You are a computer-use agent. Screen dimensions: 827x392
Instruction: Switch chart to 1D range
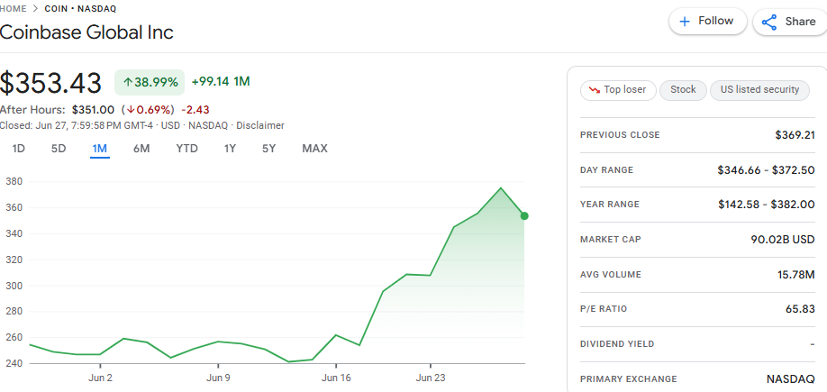[18, 149]
